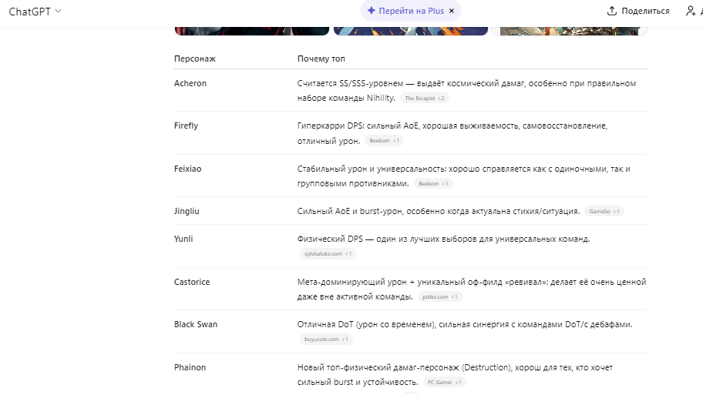Open the ChatGPT model selector dropdown
This screenshot has width=703, height=395.
coord(35,11)
